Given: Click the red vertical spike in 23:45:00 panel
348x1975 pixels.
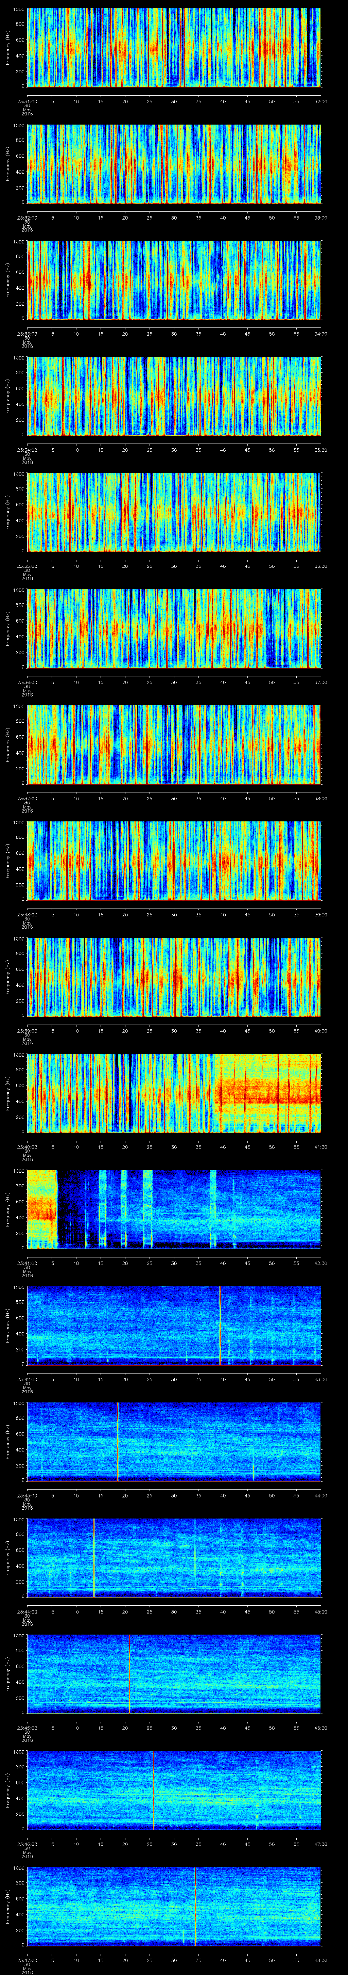Looking at the screenshot, I should coord(129,1674).
